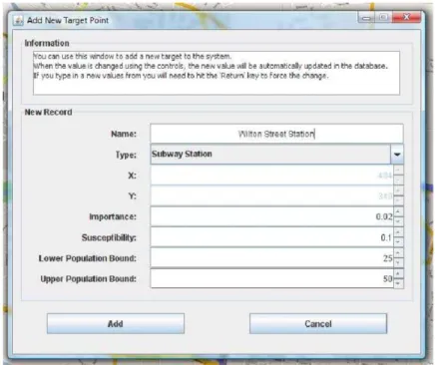Click the Add button
The height and width of the screenshot is (365, 435).
point(116,323)
